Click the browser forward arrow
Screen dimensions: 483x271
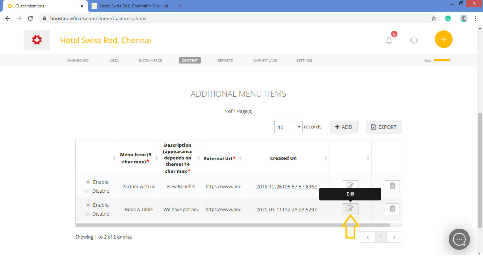pyautogui.click(x=19, y=18)
